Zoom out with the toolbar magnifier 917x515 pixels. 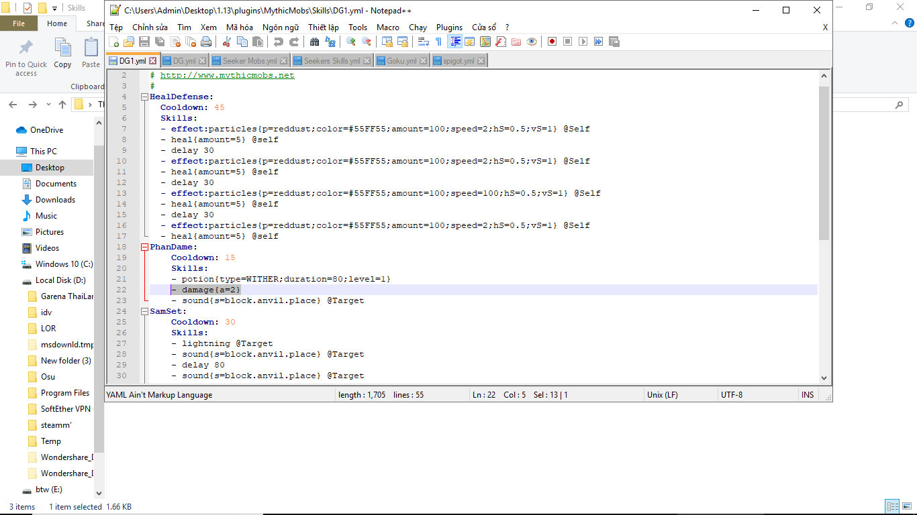(366, 42)
